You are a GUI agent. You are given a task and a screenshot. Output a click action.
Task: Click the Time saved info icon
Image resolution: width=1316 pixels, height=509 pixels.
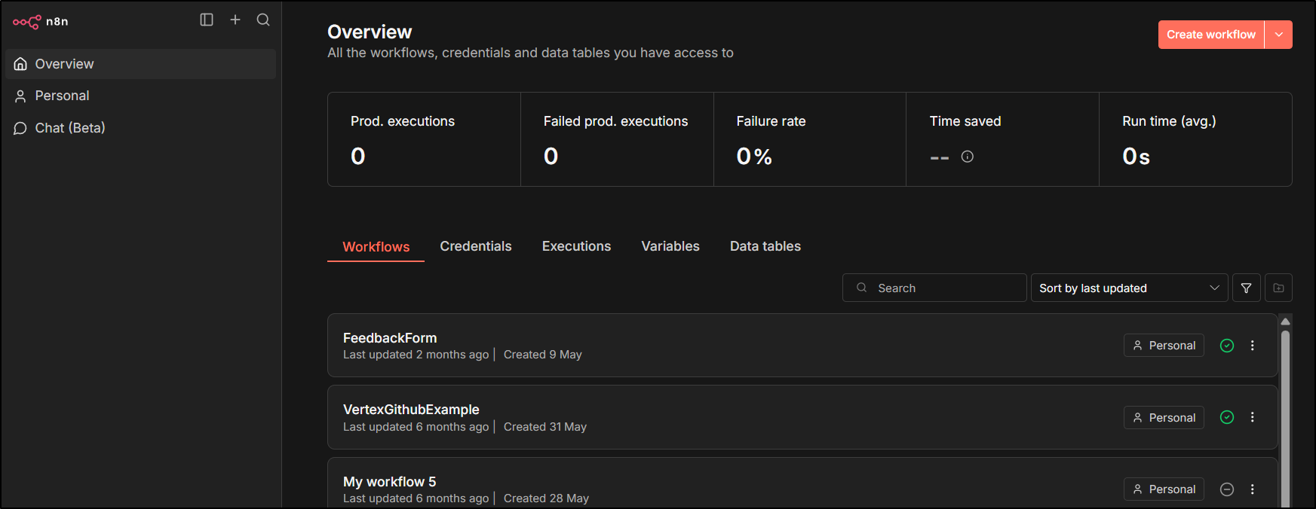point(967,157)
